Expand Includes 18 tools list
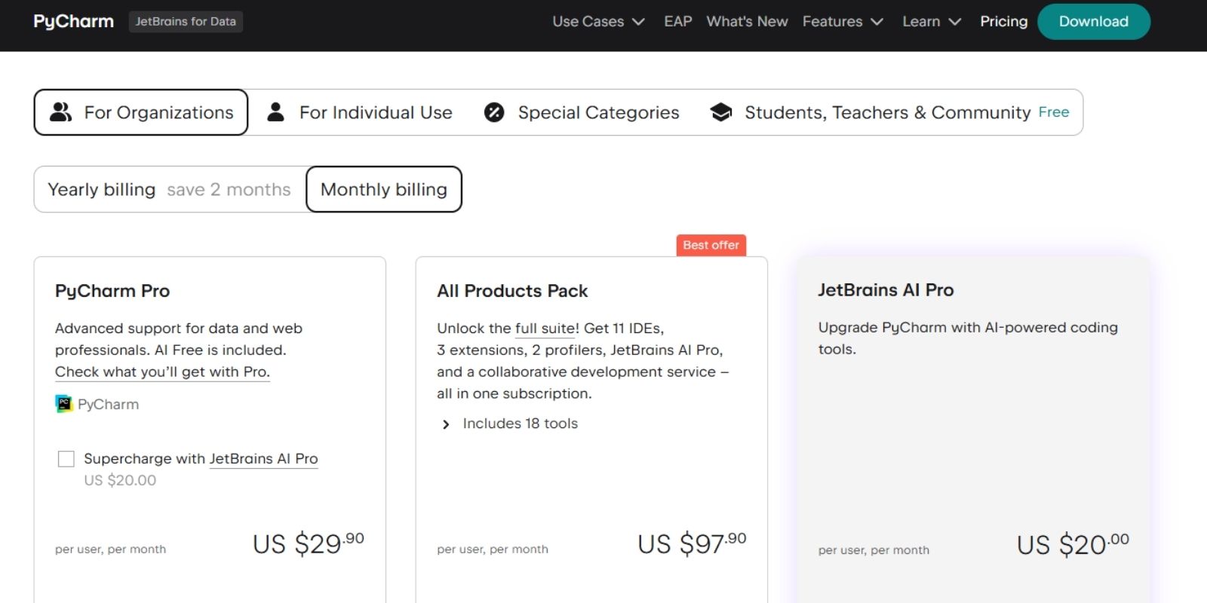The height and width of the screenshot is (603, 1207). point(510,424)
